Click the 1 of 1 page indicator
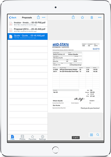 [76, 137]
